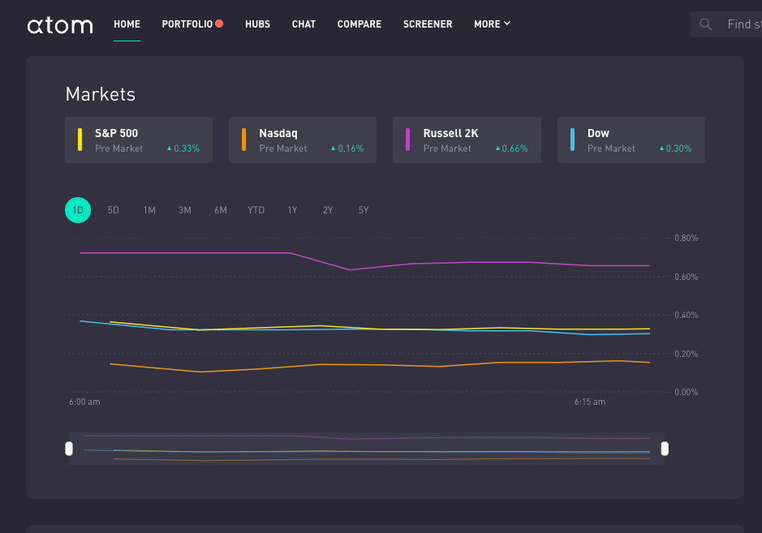762x533 pixels.
Task: Go to HUBS
Action: pos(257,24)
